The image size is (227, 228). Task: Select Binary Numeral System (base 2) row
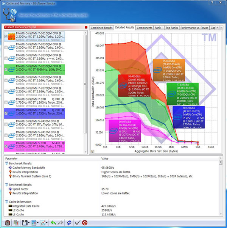point(112,176)
